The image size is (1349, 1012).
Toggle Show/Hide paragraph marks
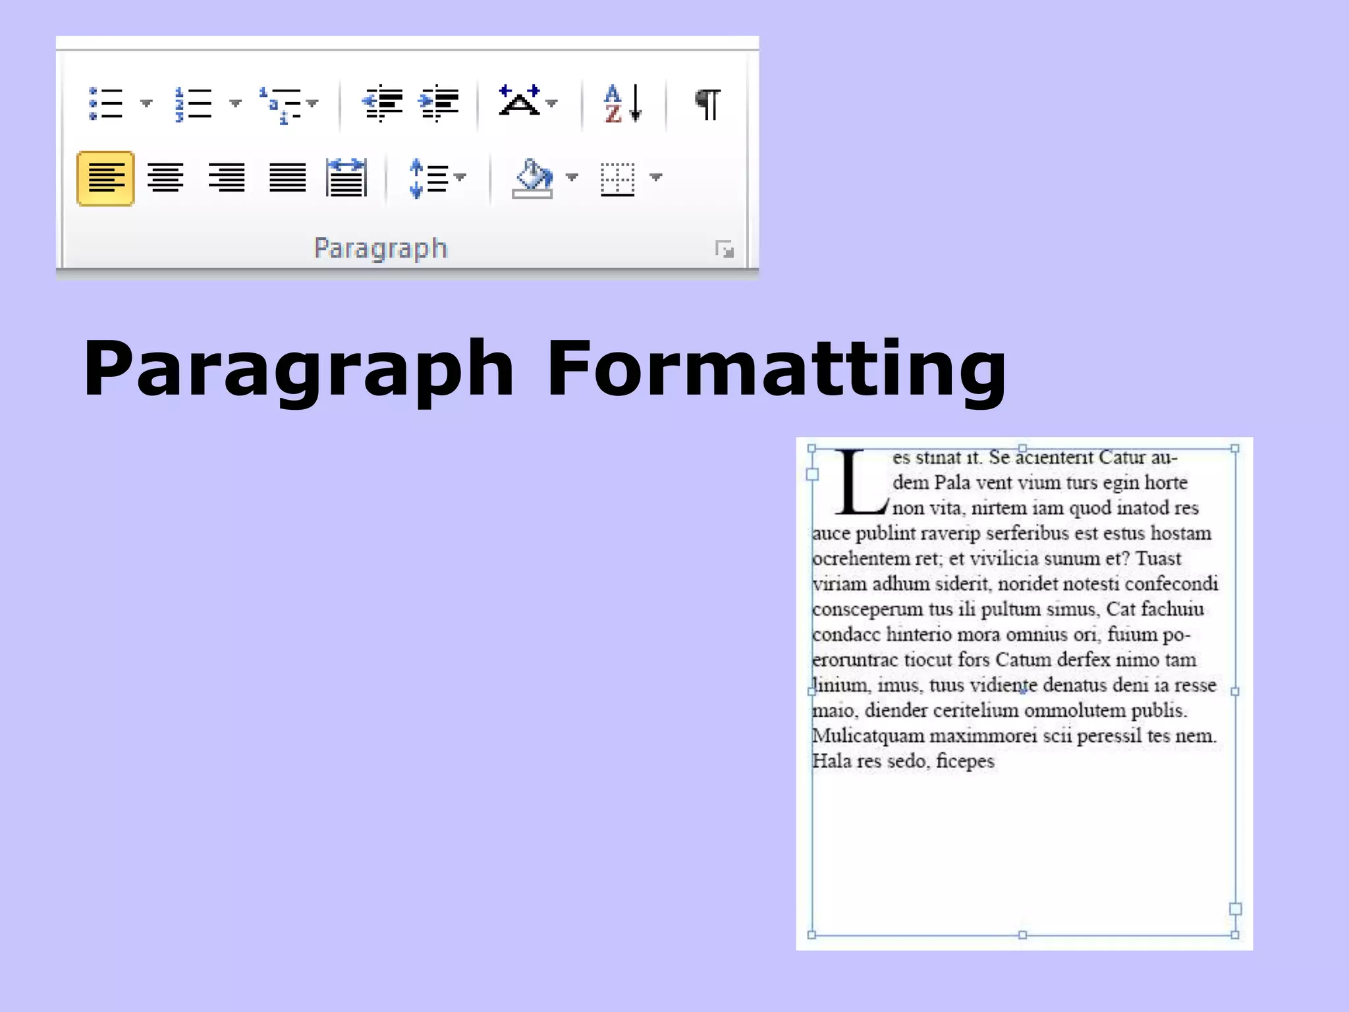708,104
